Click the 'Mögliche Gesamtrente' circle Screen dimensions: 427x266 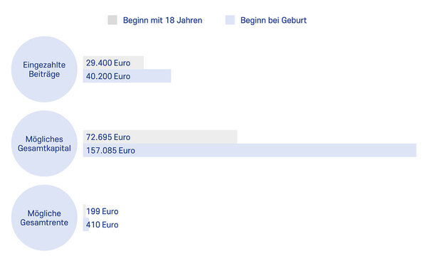[44, 218]
